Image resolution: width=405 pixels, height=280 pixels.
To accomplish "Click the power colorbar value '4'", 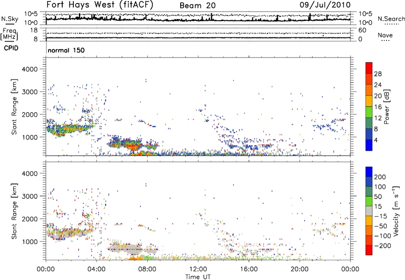I will pyautogui.click(x=376, y=140).
